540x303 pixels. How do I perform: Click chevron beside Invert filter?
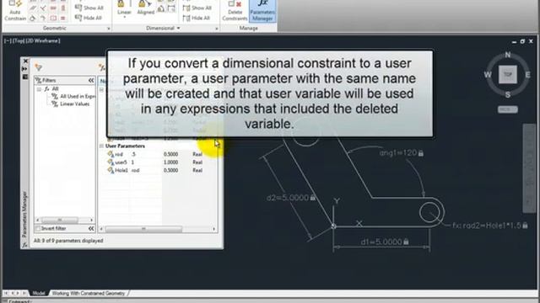91,228
